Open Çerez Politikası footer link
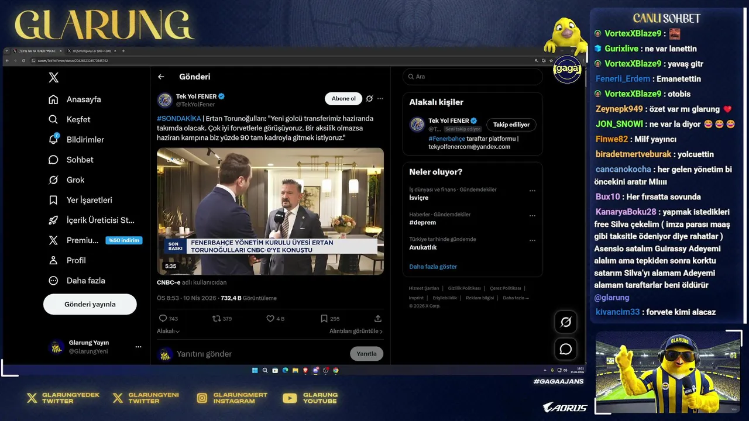The width and height of the screenshot is (749, 421). 506,288
